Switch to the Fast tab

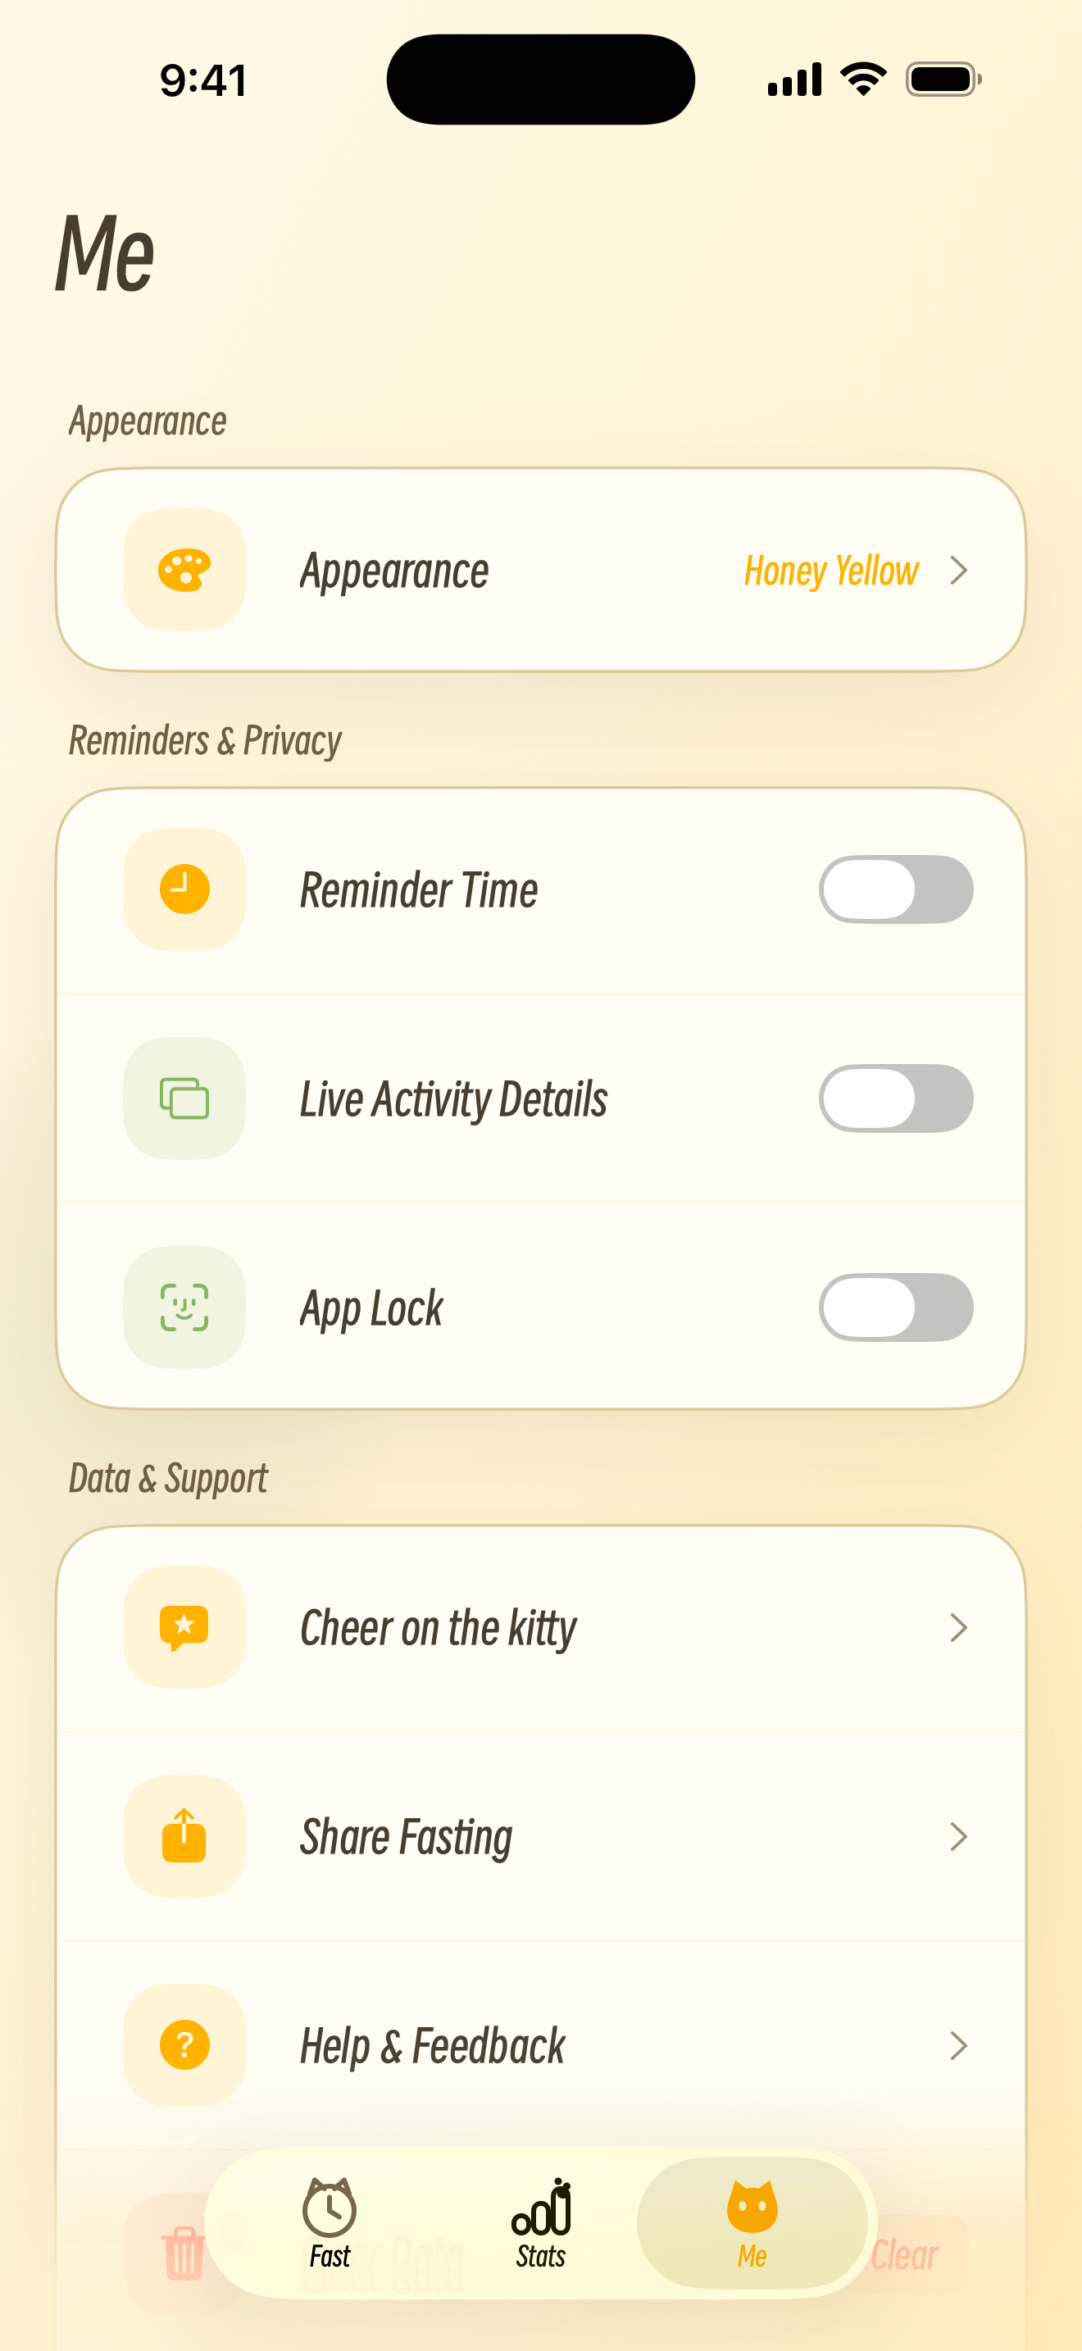pos(330,2223)
